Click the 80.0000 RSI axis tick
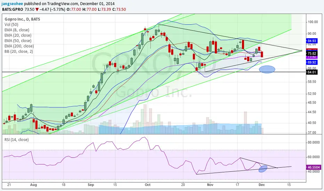This screenshot has width=324, height=191. 314,142
